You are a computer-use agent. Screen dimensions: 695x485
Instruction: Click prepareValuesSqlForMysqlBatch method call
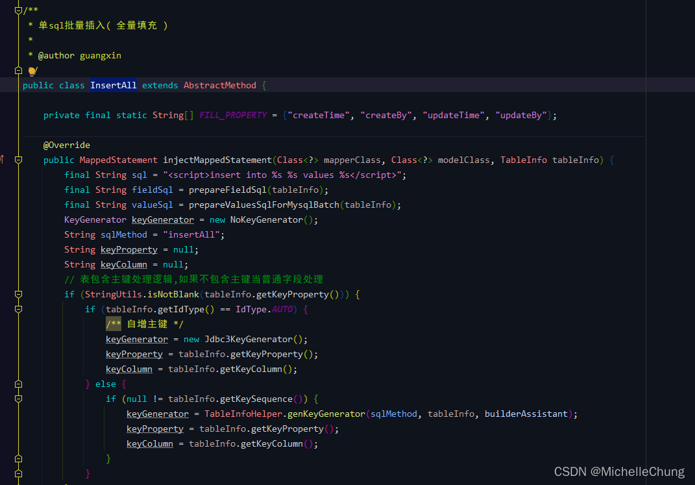[x=264, y=205]
